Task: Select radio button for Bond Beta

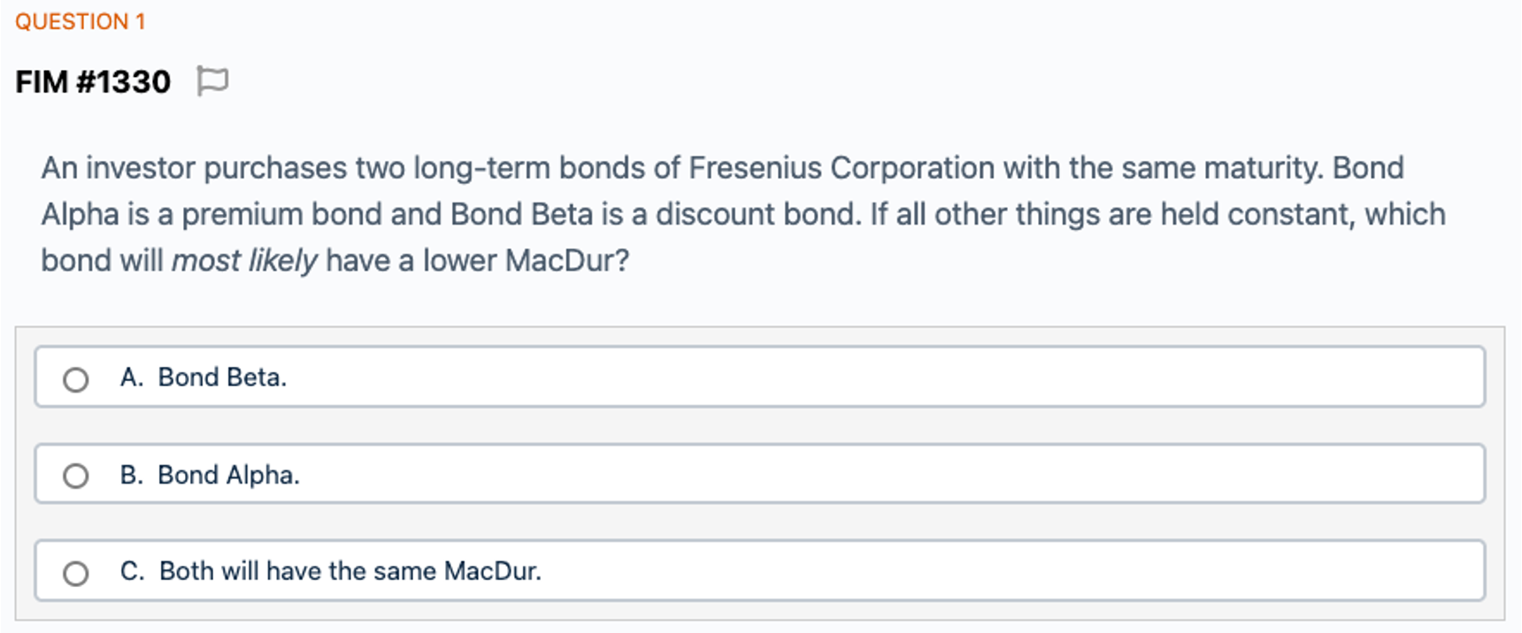Action: tap(76, 380)
